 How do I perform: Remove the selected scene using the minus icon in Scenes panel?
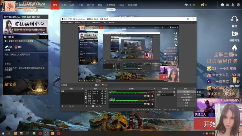tap(66, 106)
